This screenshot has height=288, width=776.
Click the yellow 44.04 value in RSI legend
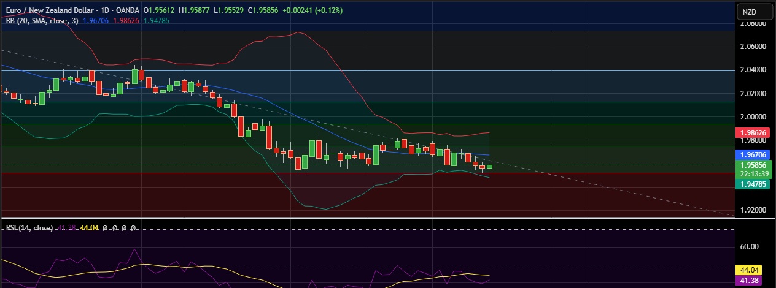tap(89, 228)
